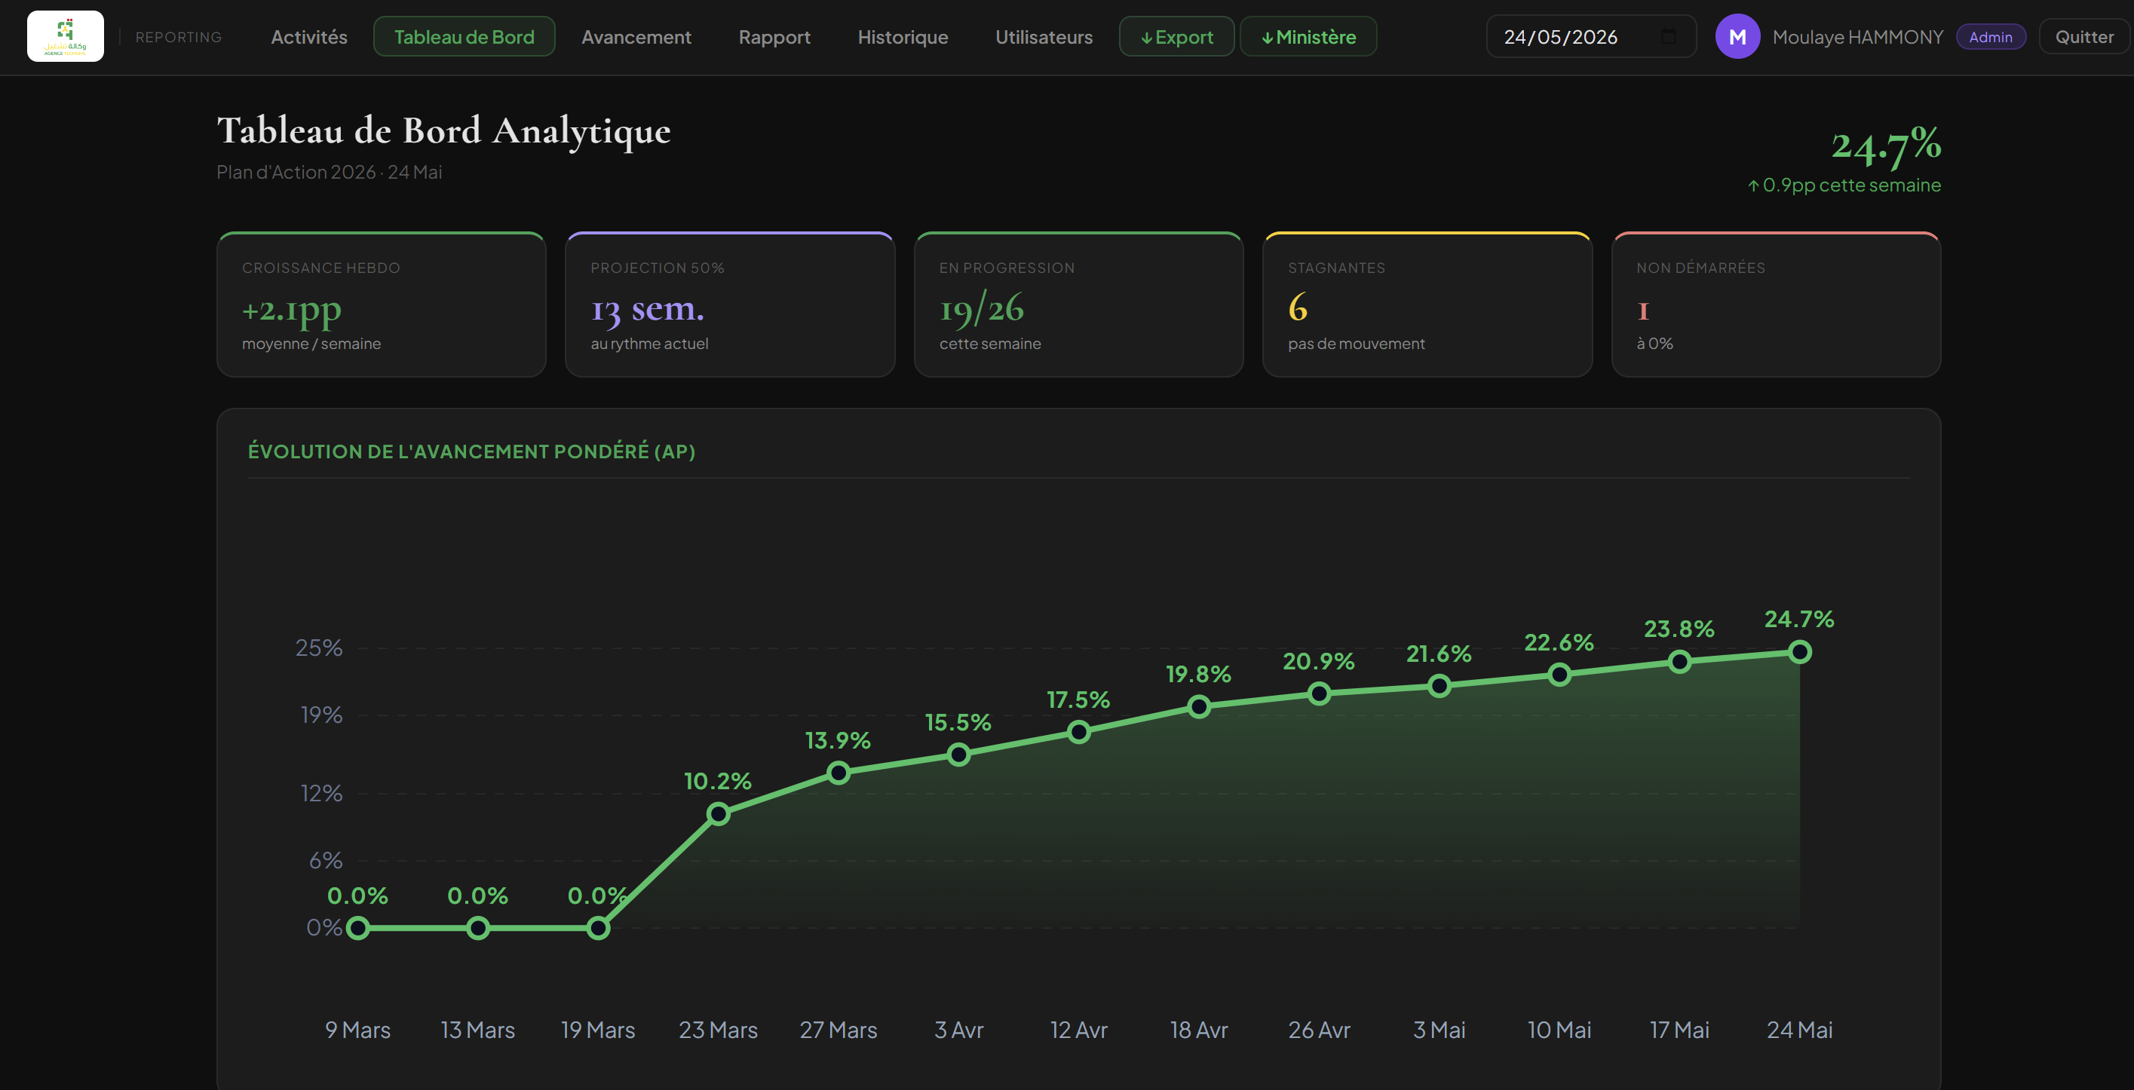The width and height of the screenshot is (2134, 1090).
Task: Open the Utilisateurs tab
Action: tap(1044, 36)
